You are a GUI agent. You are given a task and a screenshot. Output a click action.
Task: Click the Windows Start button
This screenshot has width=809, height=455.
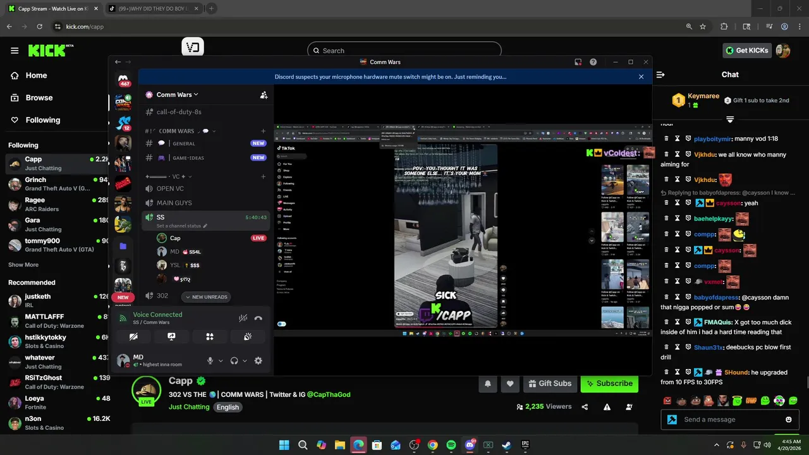point(284,445)
